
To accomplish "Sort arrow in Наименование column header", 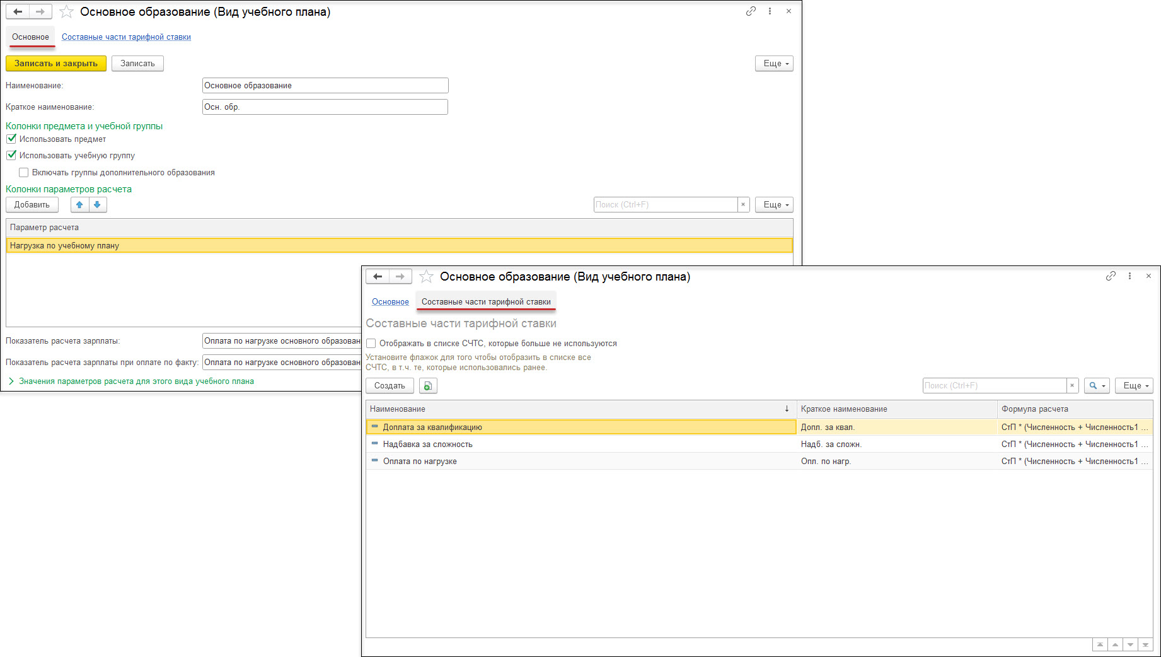I will click(x=787, y=409).
